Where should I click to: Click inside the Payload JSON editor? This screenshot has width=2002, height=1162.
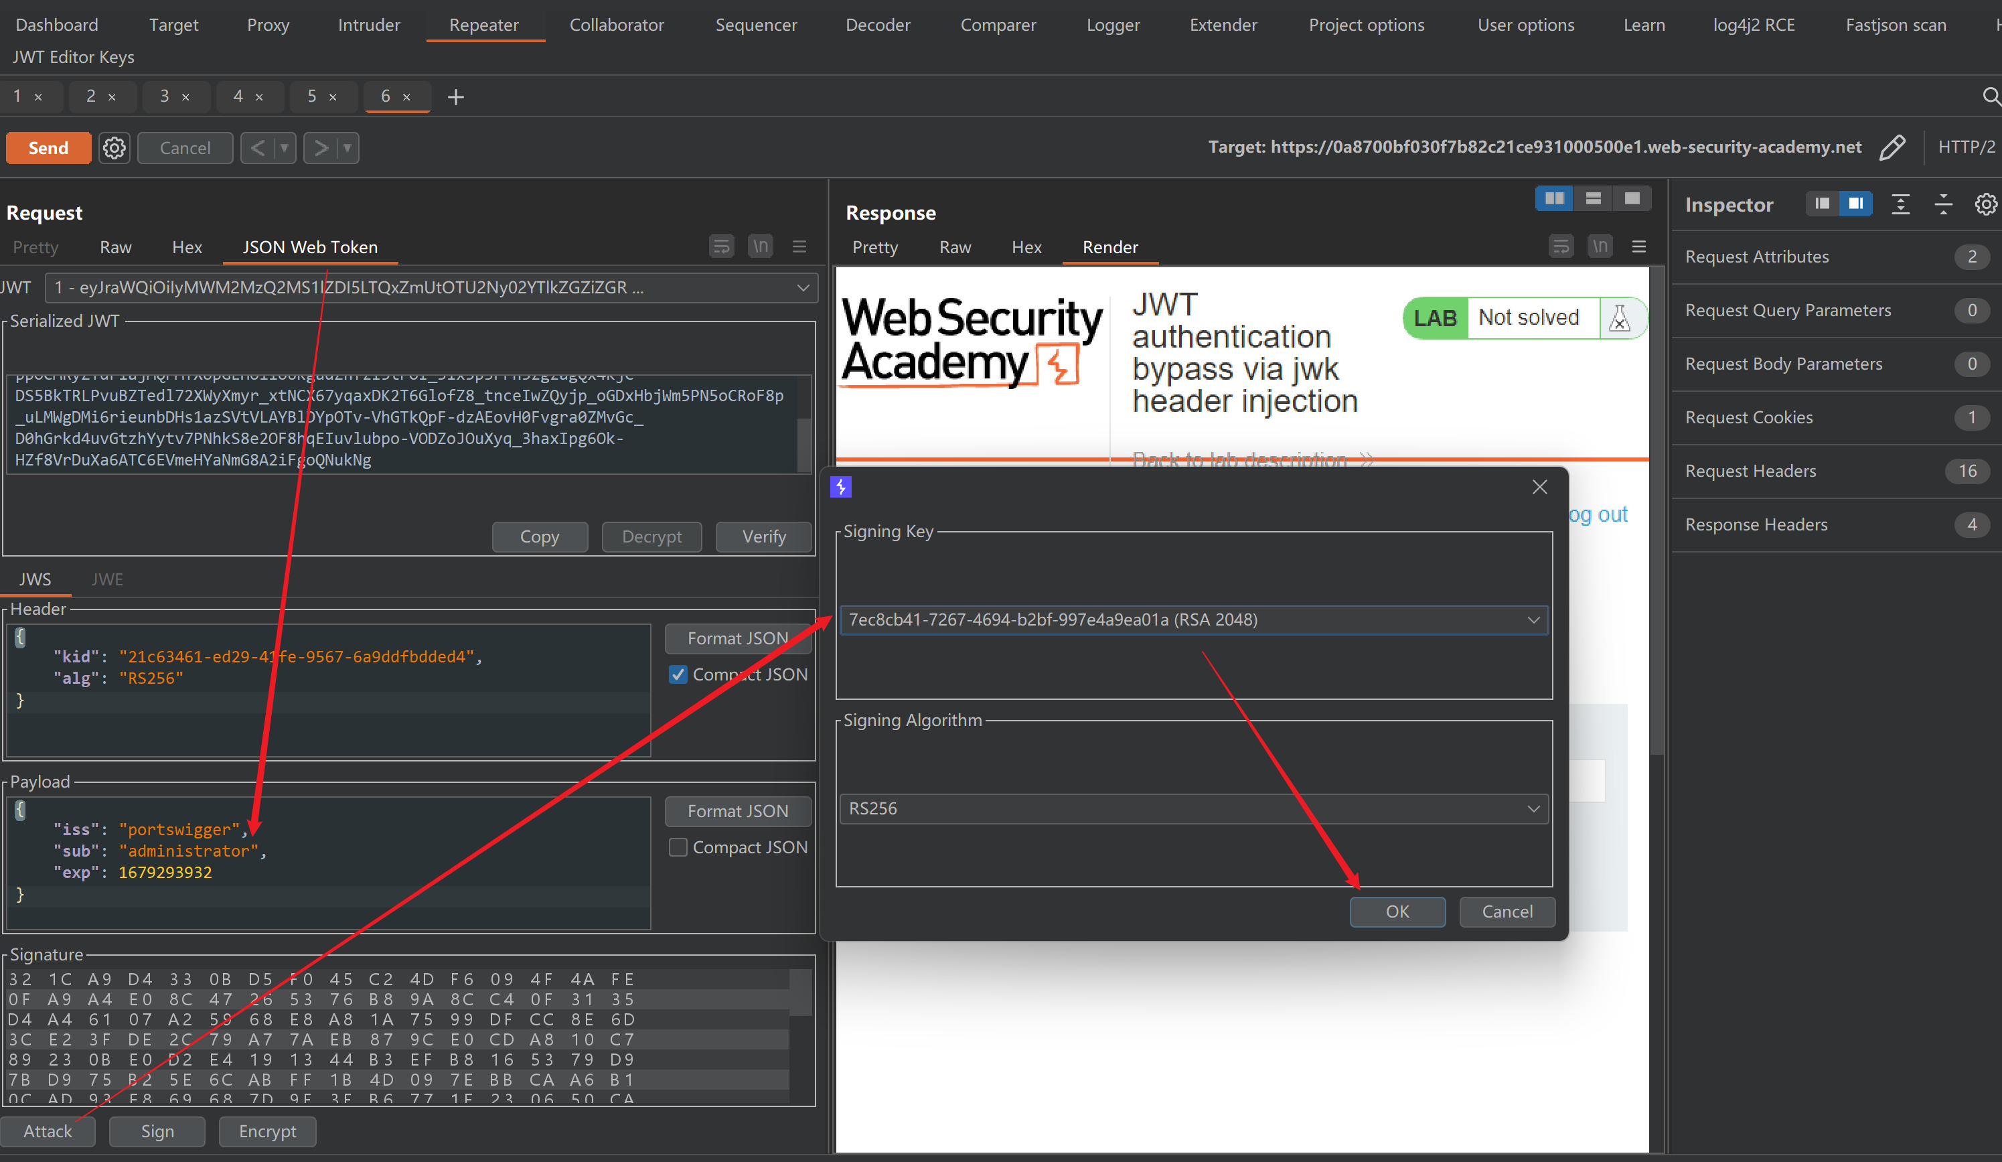(328, 863)
